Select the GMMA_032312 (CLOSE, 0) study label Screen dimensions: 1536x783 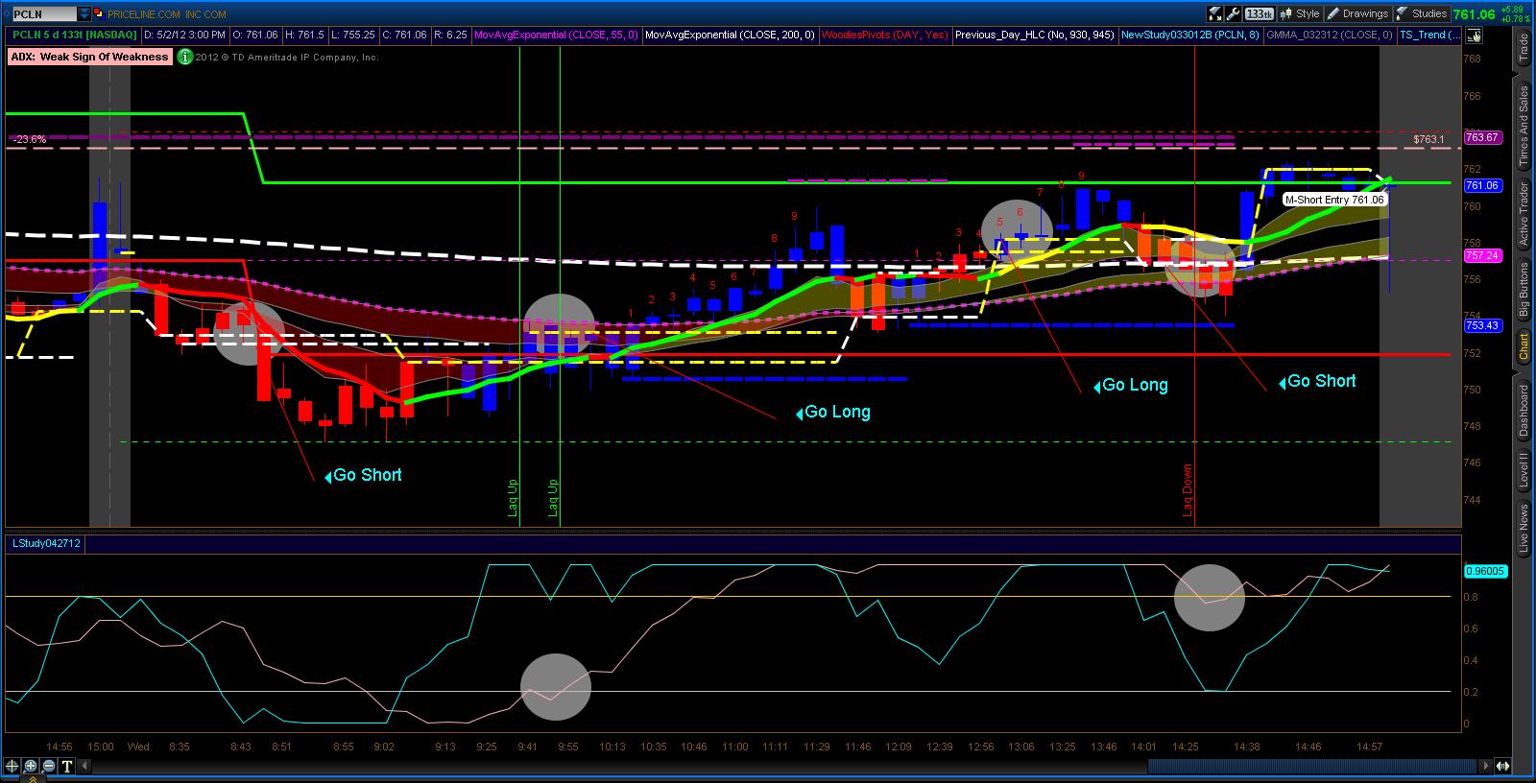1330,36
